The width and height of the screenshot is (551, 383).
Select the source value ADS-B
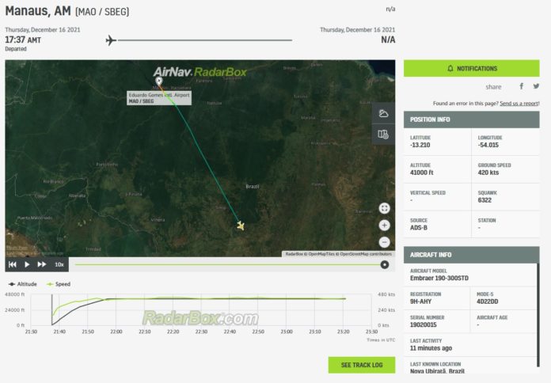419,228
